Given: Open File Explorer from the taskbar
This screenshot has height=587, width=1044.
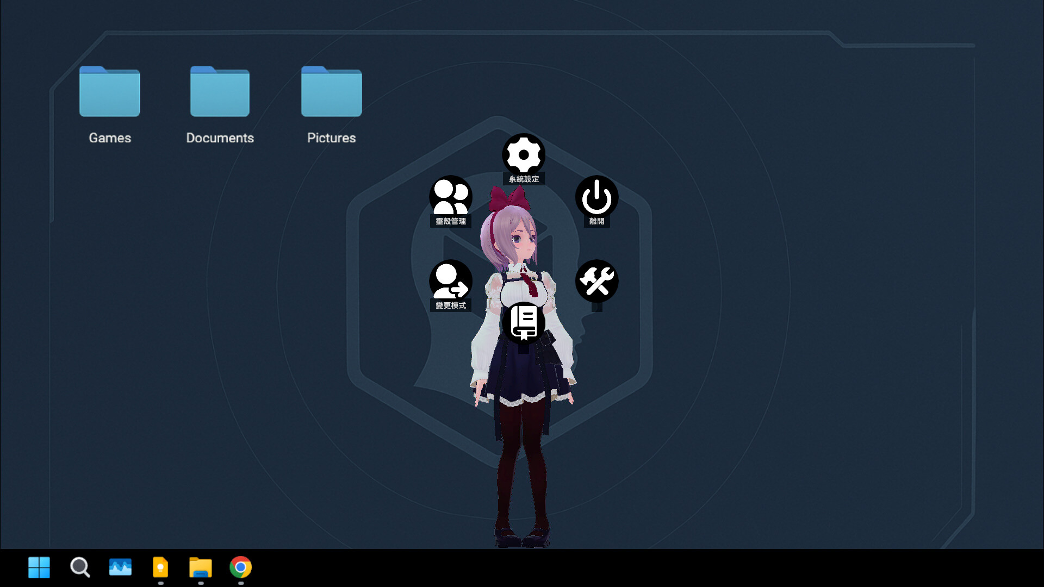Looking at the screenshot, I should tap(200, 567).
